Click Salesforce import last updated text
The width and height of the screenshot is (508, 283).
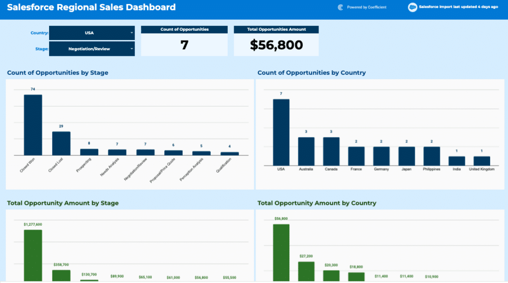tap(458, 7)
